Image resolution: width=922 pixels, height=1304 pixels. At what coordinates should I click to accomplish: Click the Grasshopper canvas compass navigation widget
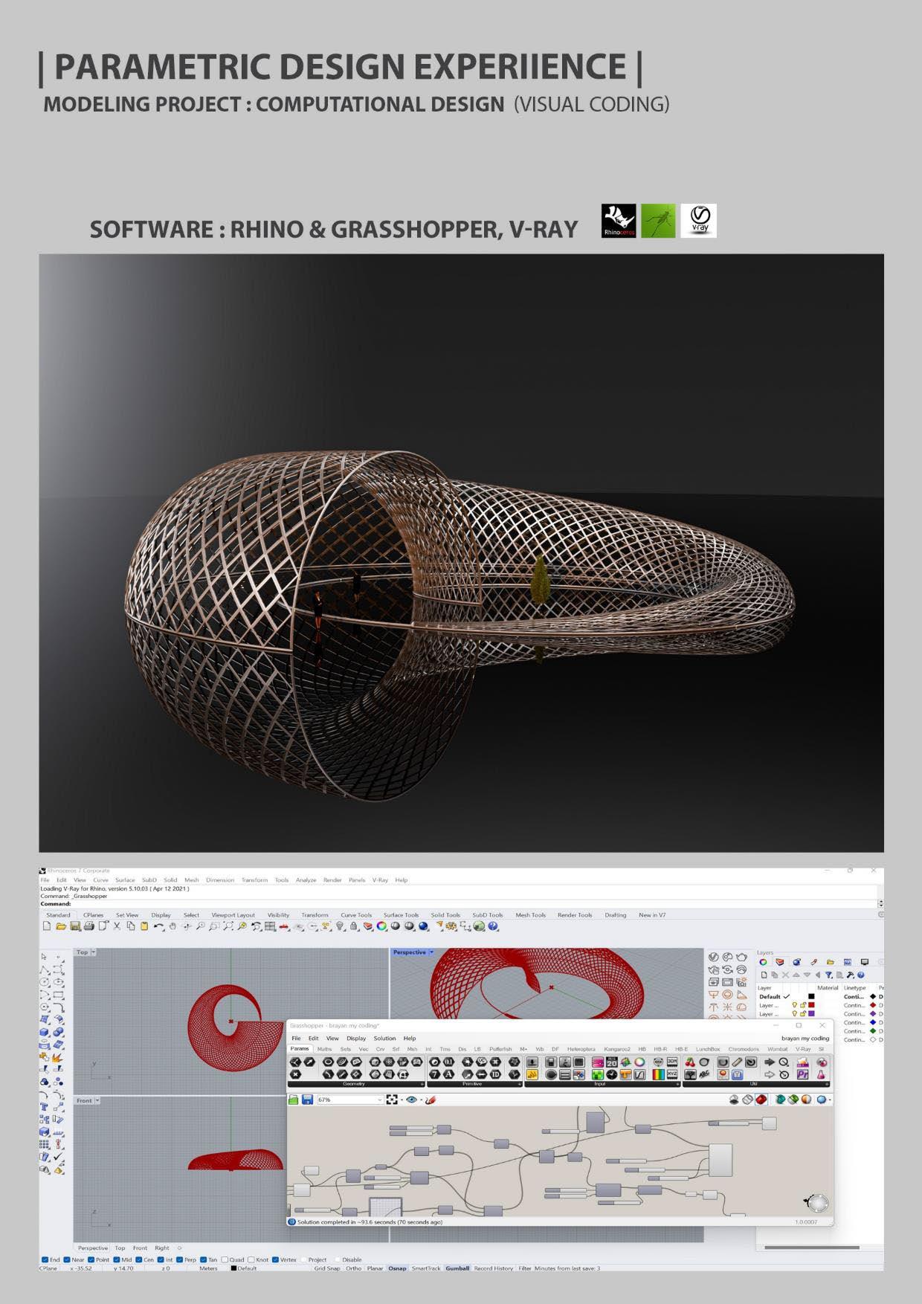[x=816, y=1202]
